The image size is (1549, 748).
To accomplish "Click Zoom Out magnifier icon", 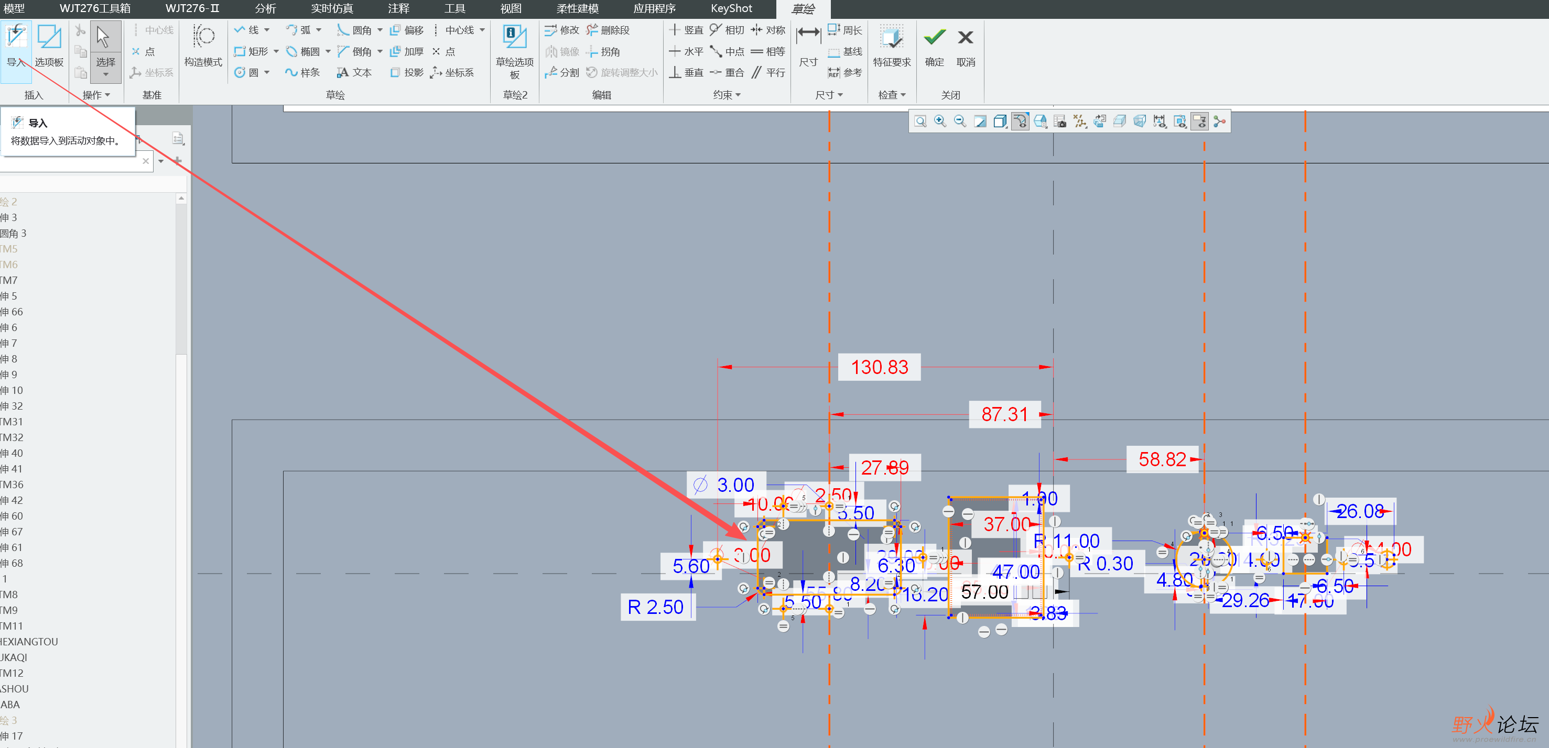I will click(960, 122).
